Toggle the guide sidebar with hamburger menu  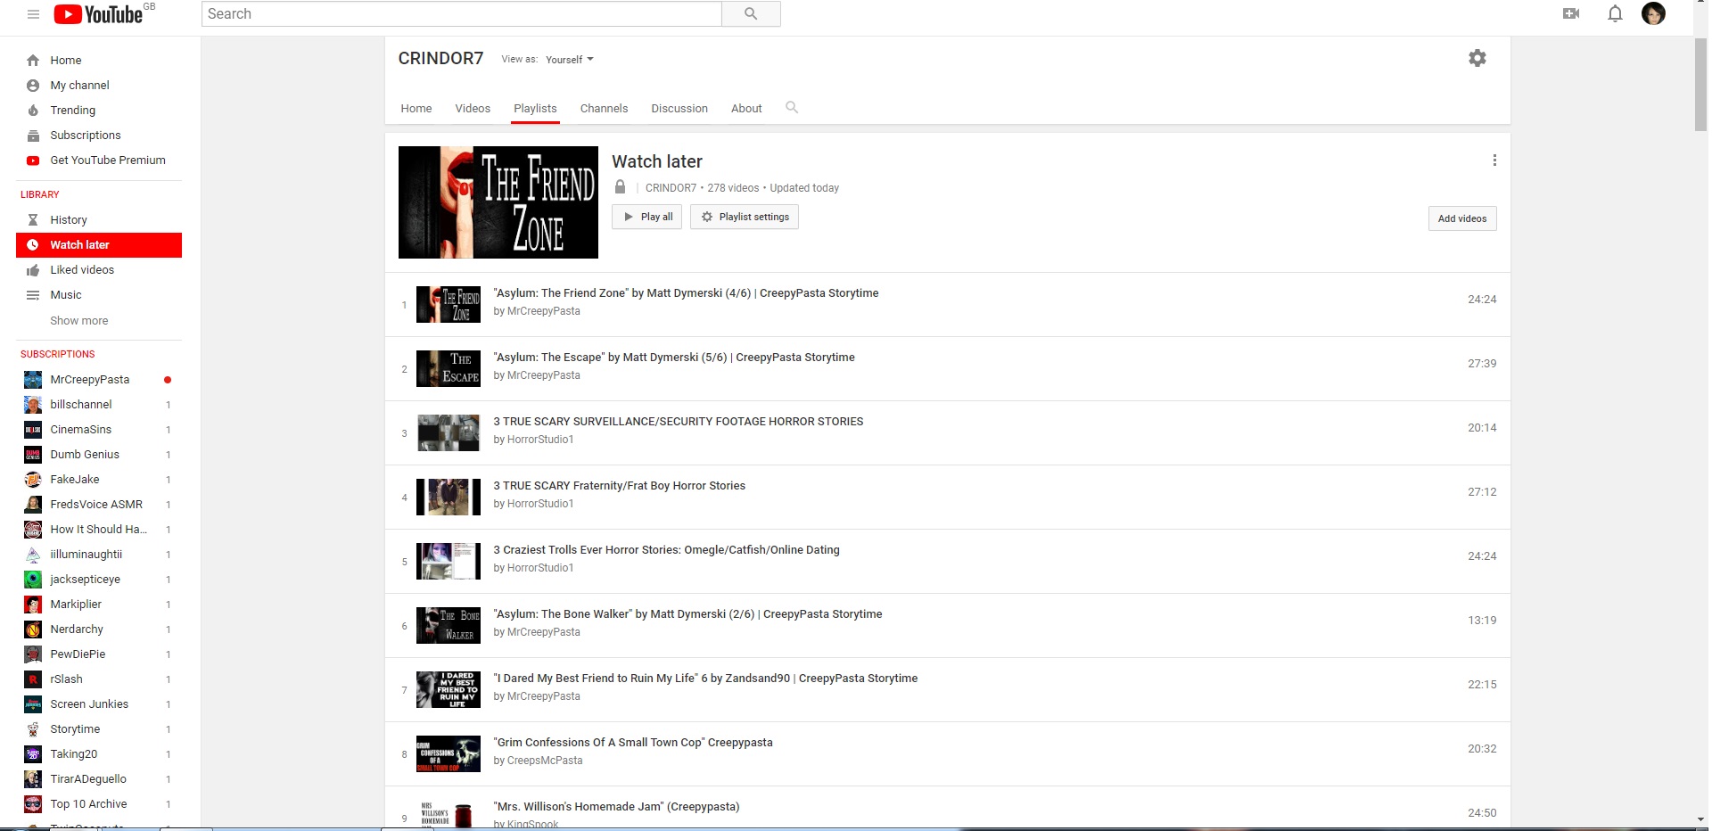point(32,13)
